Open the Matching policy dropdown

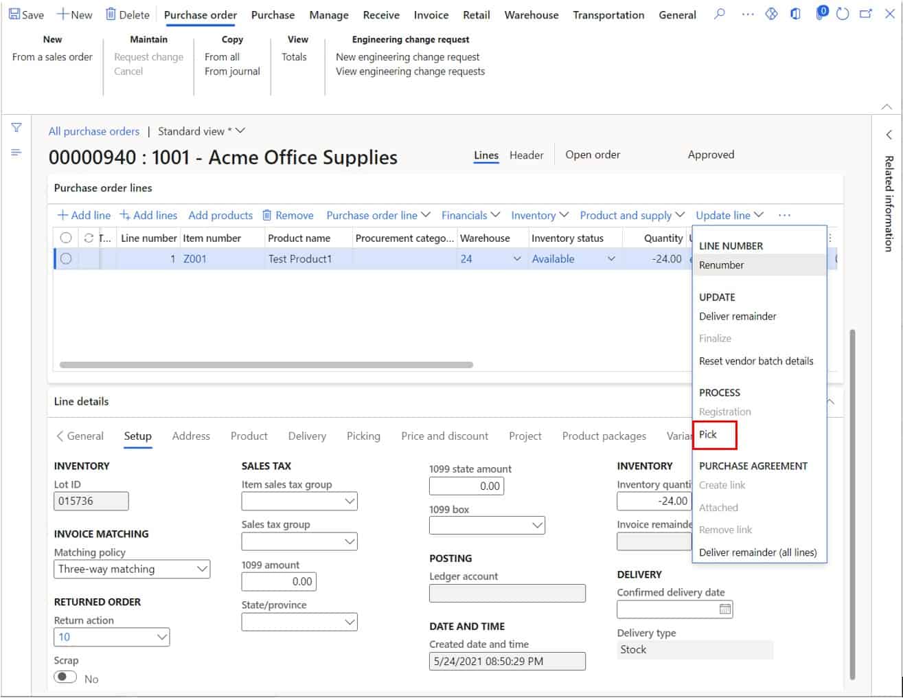(x=201, y=569)
